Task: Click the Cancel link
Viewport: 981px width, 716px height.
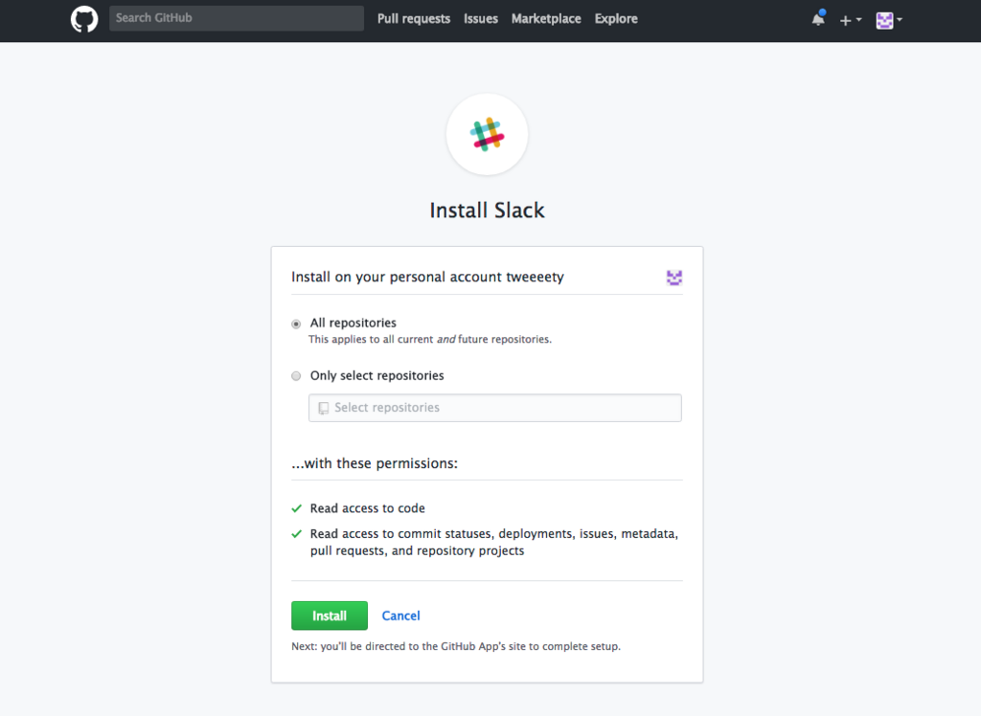Action: (401, 615)
